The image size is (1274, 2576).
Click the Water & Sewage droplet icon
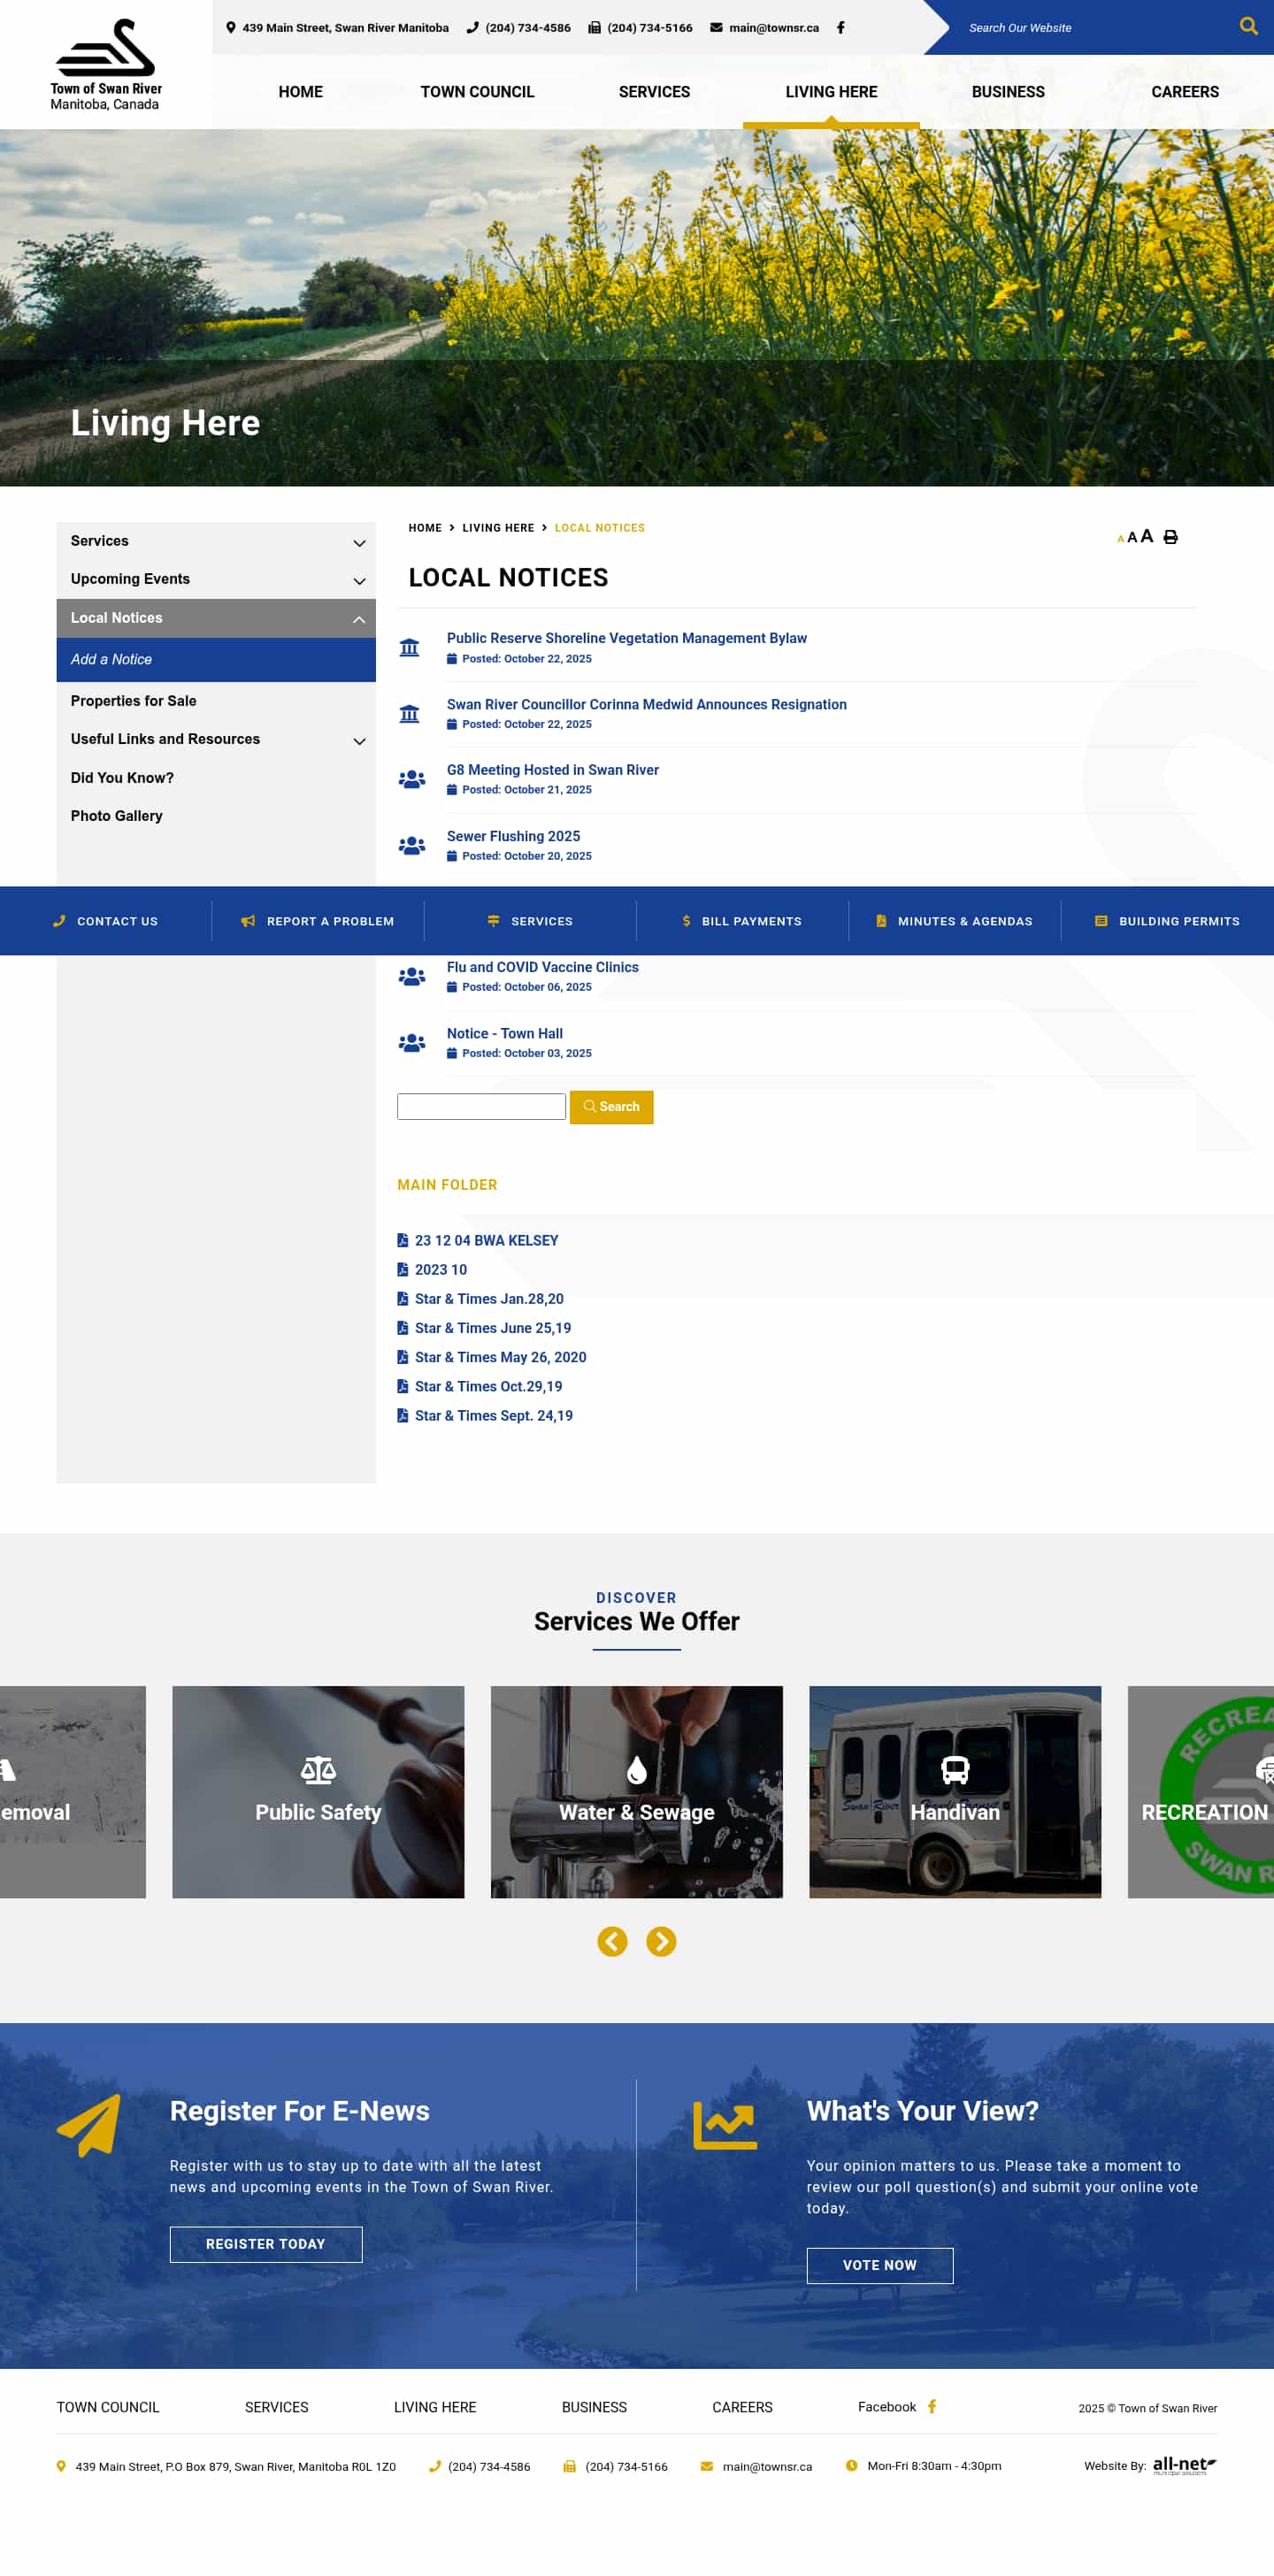636,1770
